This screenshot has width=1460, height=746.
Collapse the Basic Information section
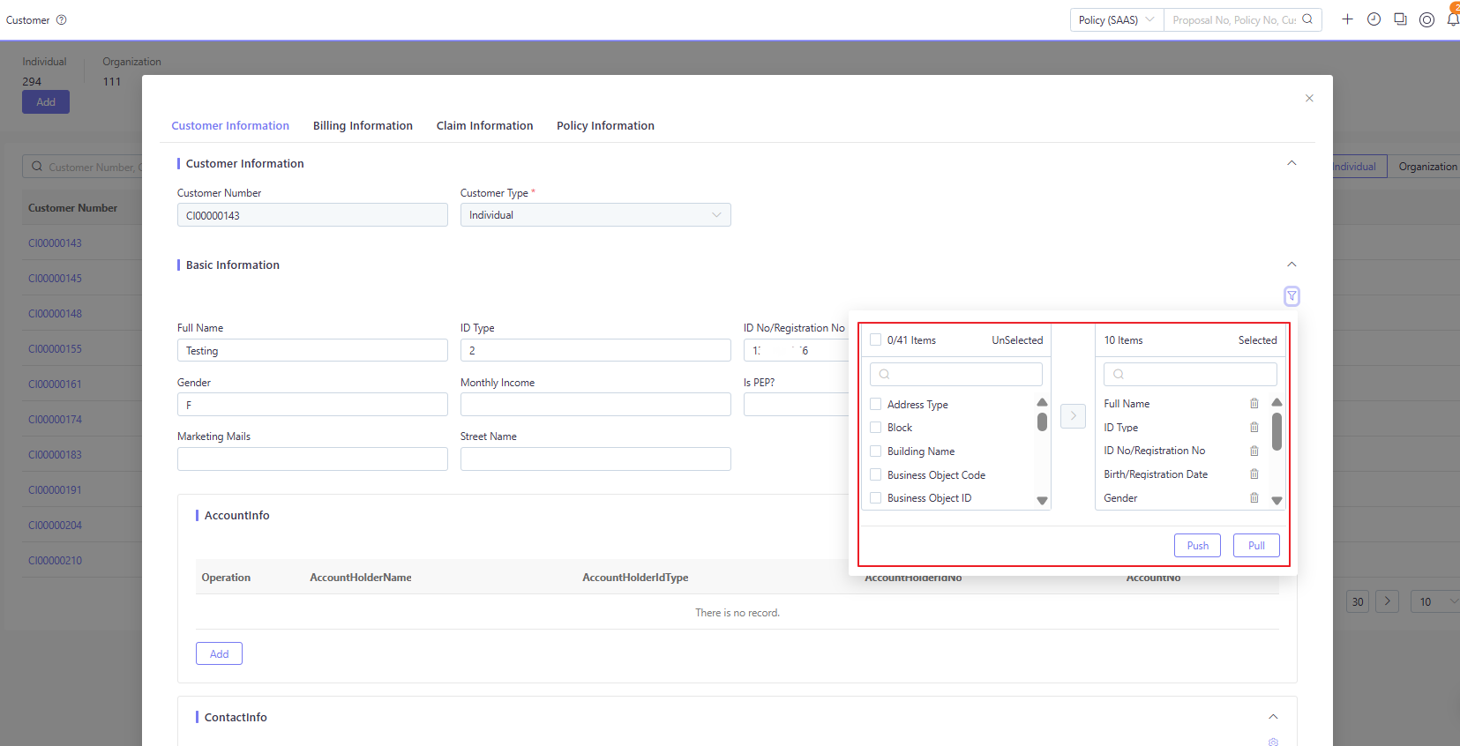point(1292,265)
